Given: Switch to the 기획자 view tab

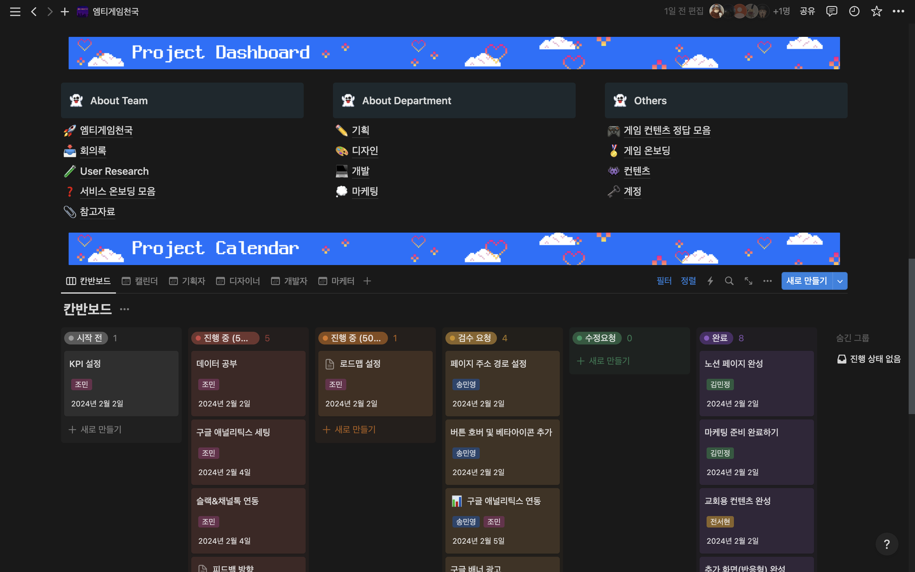Looking at the screenshot, I should tap(187, 281).
